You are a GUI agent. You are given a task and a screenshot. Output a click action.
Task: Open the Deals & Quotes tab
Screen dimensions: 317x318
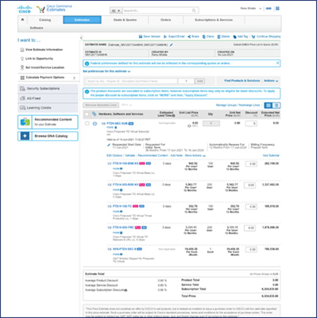[125, 20]
